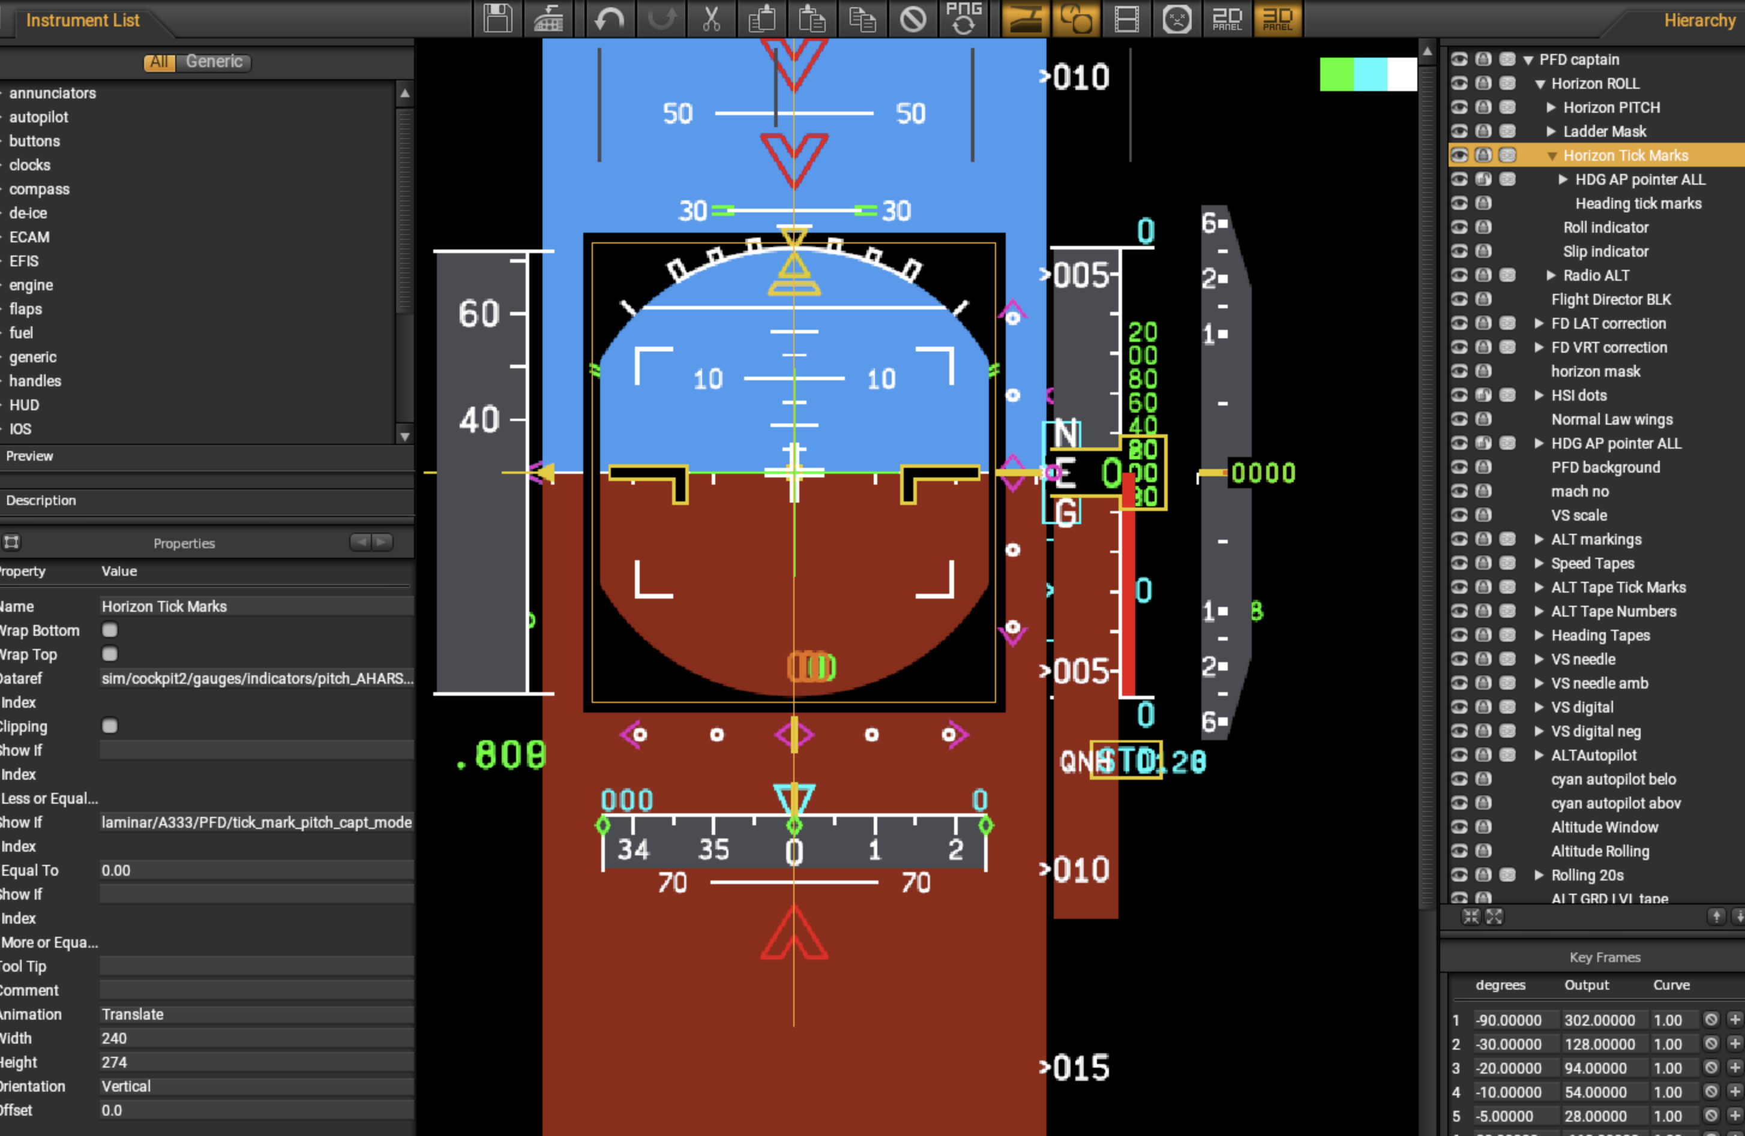Enable the Wrap Top checkbox

click(109, 654)
